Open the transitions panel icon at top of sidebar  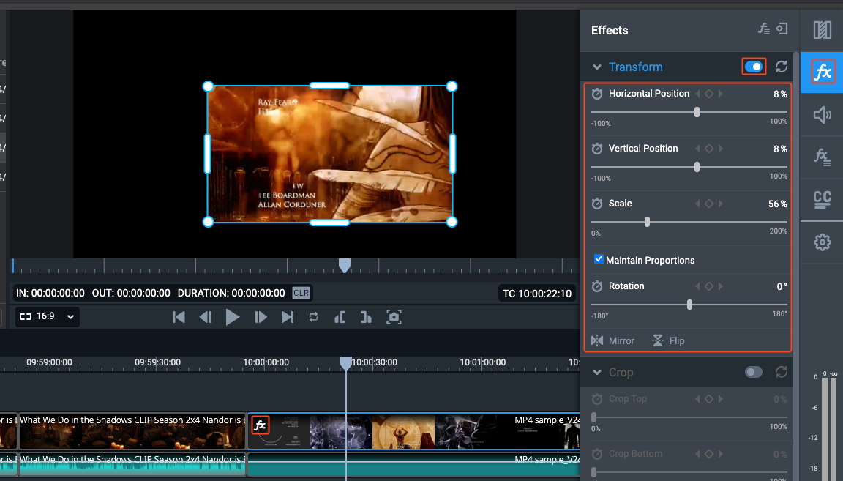pyautogui.click(x=822, y=30)
